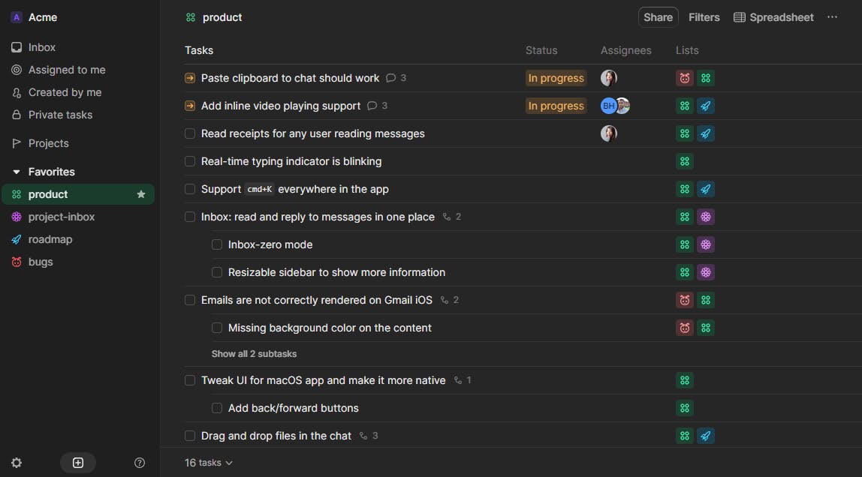Click In progress status on inline video task
This screenshot has height=477, width=862.
[x=556, y=106]
